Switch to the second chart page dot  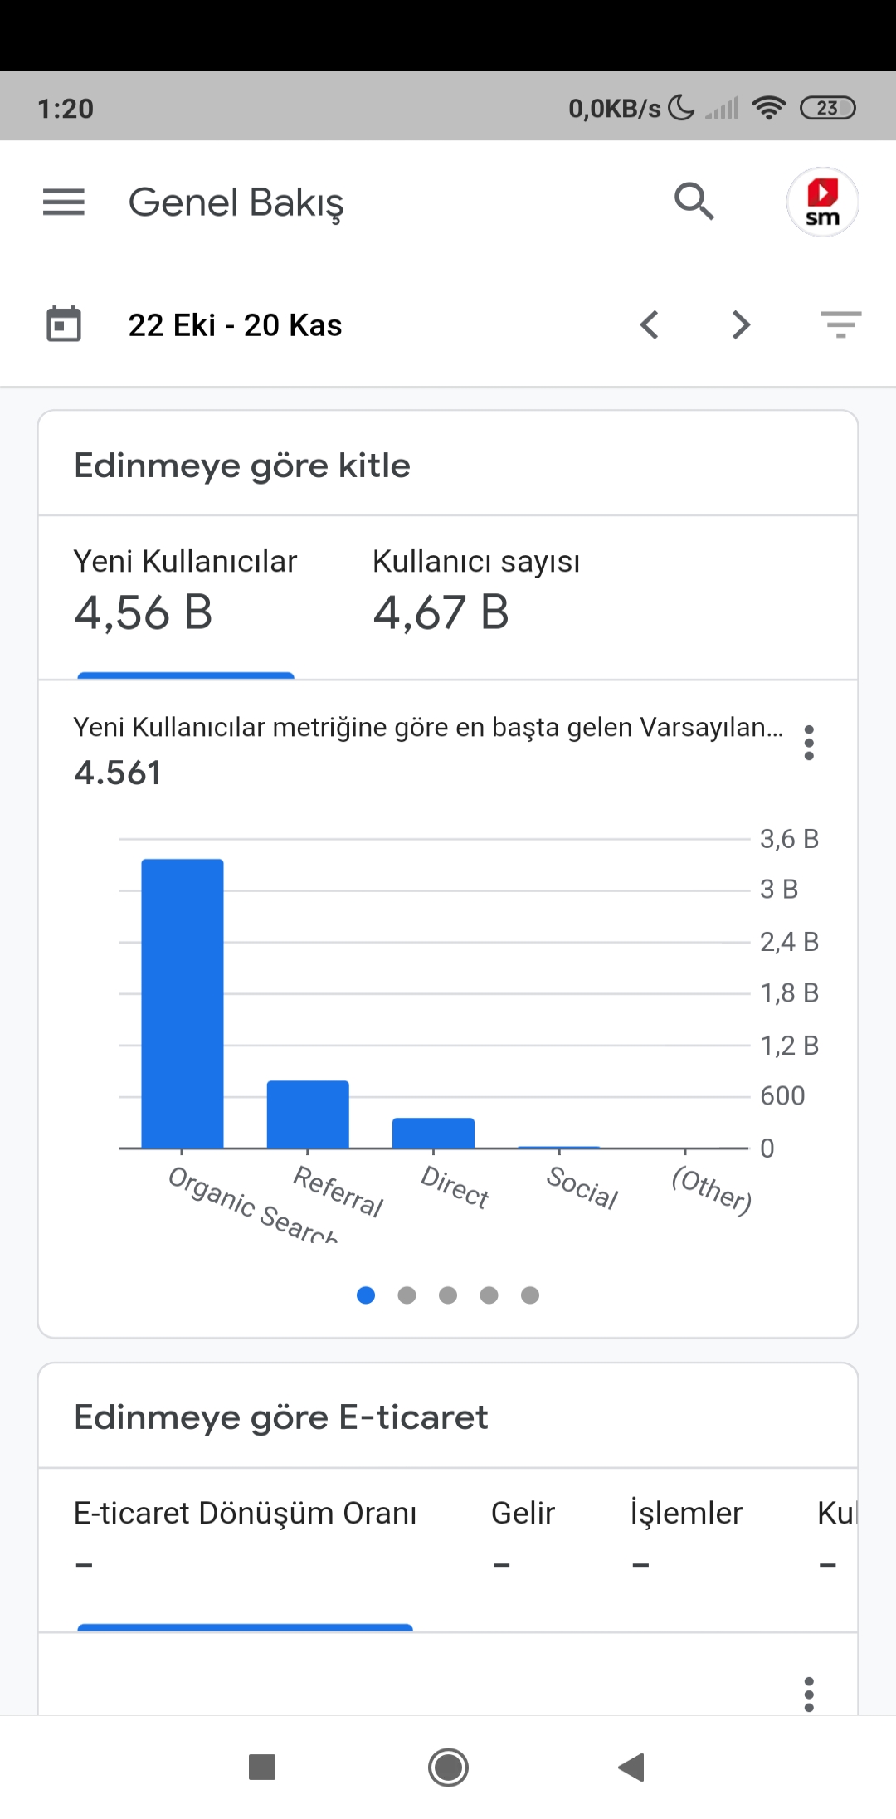[x=407, y=1295]
